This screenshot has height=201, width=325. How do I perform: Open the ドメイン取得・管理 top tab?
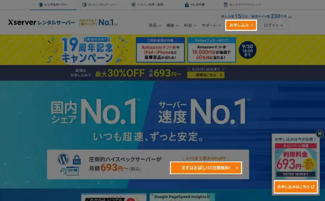coord(147,5)
